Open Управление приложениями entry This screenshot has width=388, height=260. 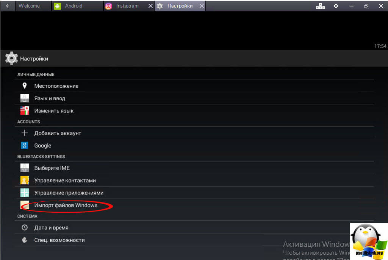click(69, 193)
